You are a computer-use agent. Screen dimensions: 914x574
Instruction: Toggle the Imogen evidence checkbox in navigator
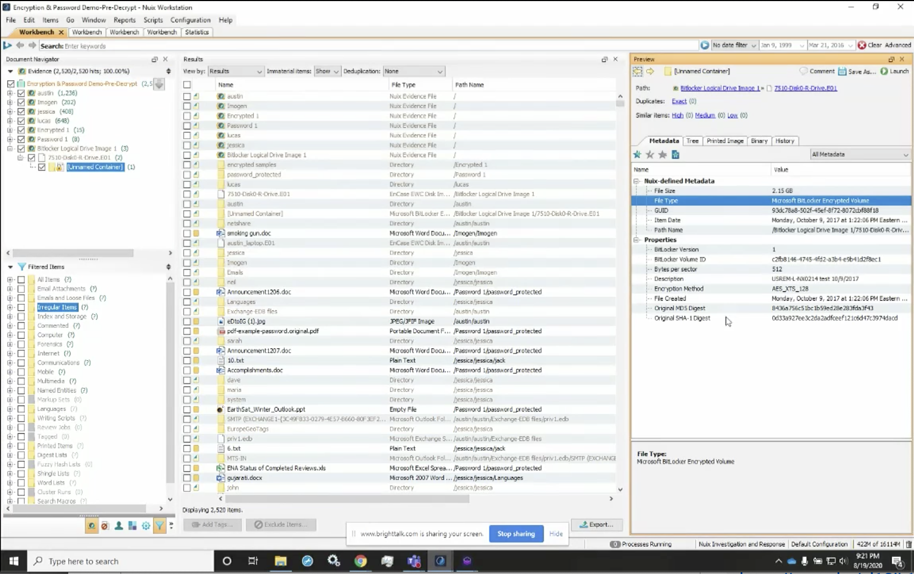[21, 102]
